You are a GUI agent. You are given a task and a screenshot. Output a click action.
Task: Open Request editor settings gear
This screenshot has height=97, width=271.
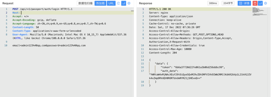tap(129, 3)
